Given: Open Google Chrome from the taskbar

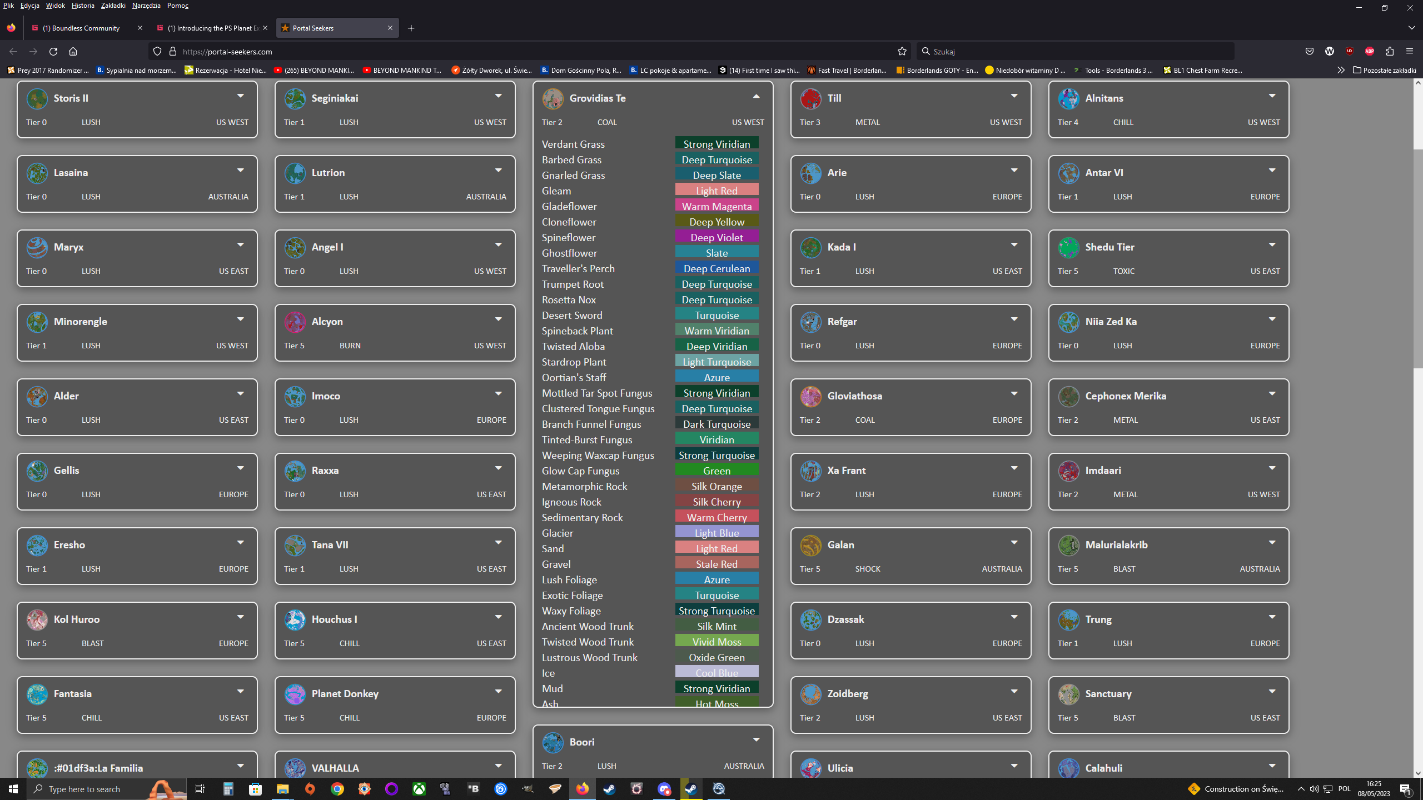Looking at the screenshot, I should click(337, 789).
